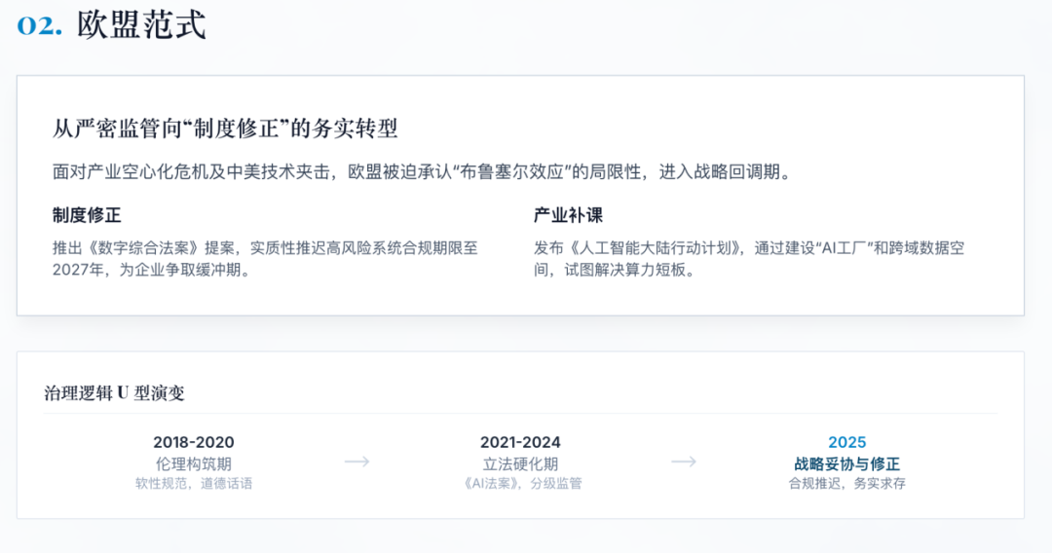The image size is (1052, 553).
Task: Click the "治理逻辑 U 型演变" section heading
Action: click(x=114, y=393)
